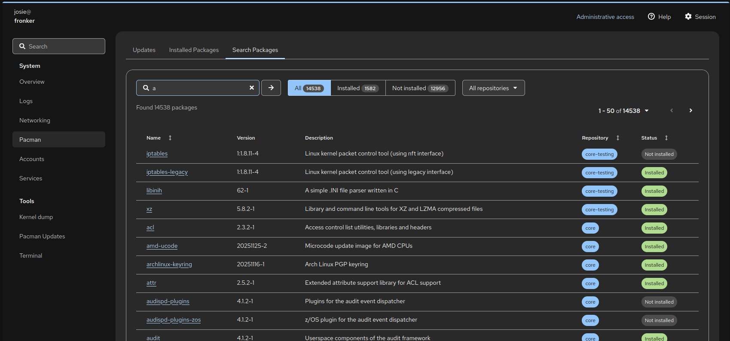Go to next page of results
Image resolution: width=730 pixels, height=341 pixels.
(690, 110)
